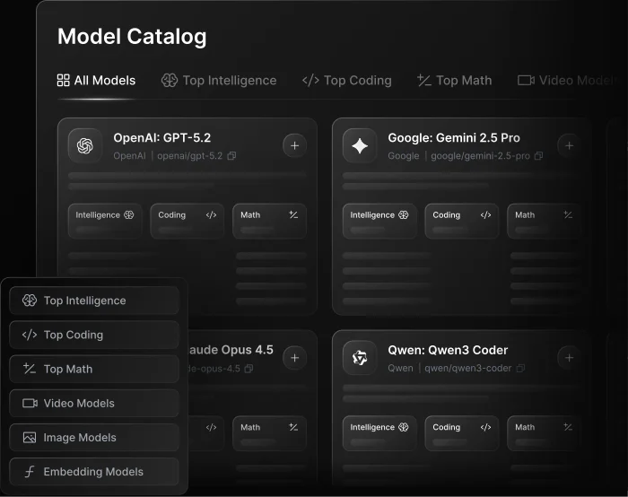
Task: Click Intelligence score box on GPT-5.2 card
Action: tap(105, 221)
